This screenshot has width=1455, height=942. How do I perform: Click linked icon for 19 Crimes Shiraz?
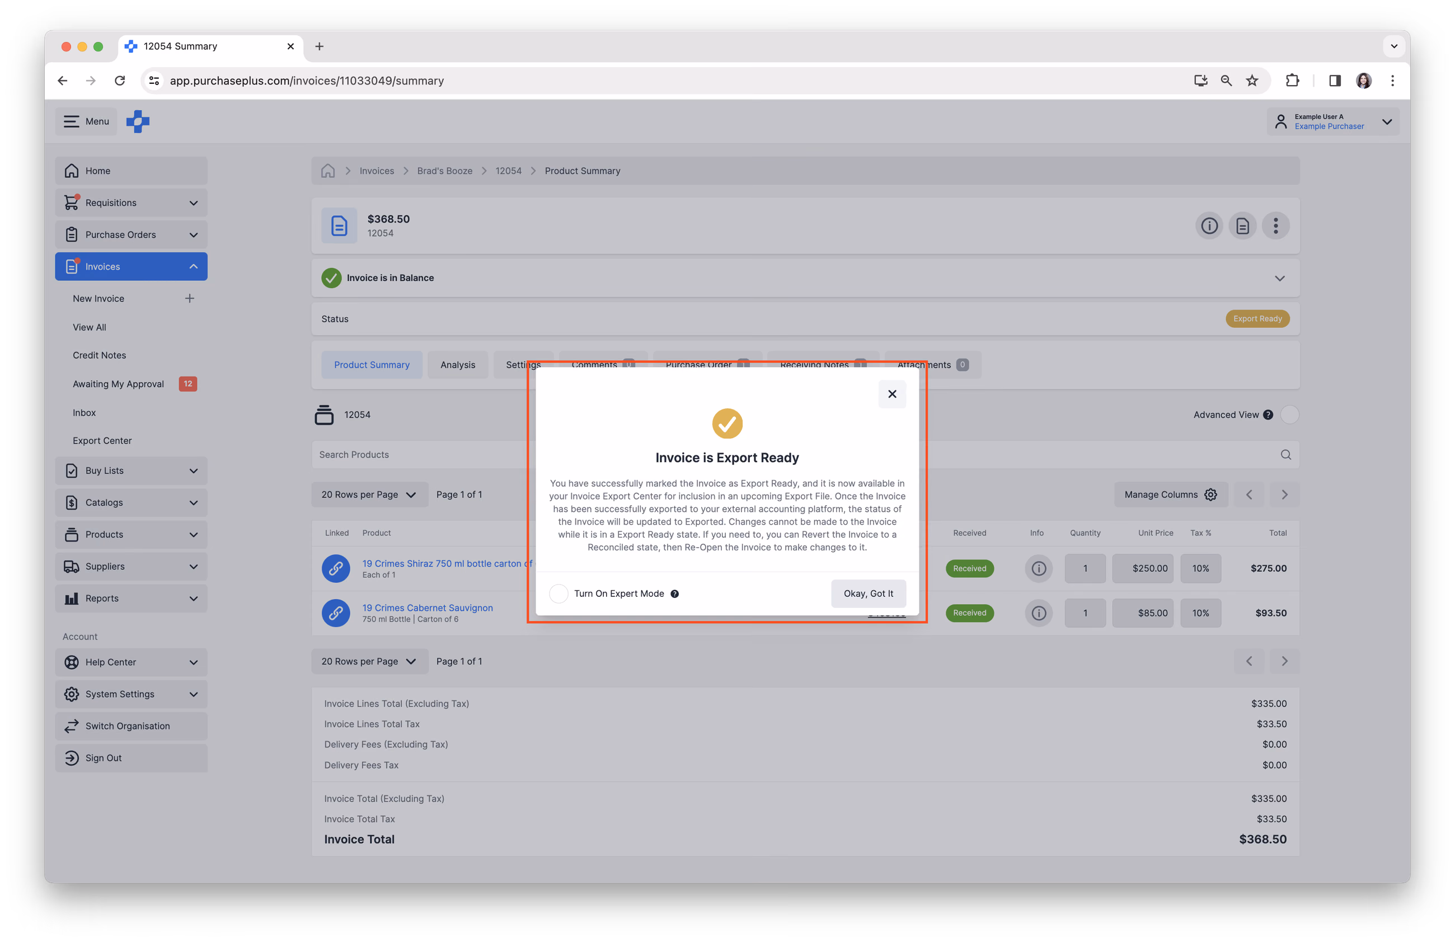(x=336, y=568)
